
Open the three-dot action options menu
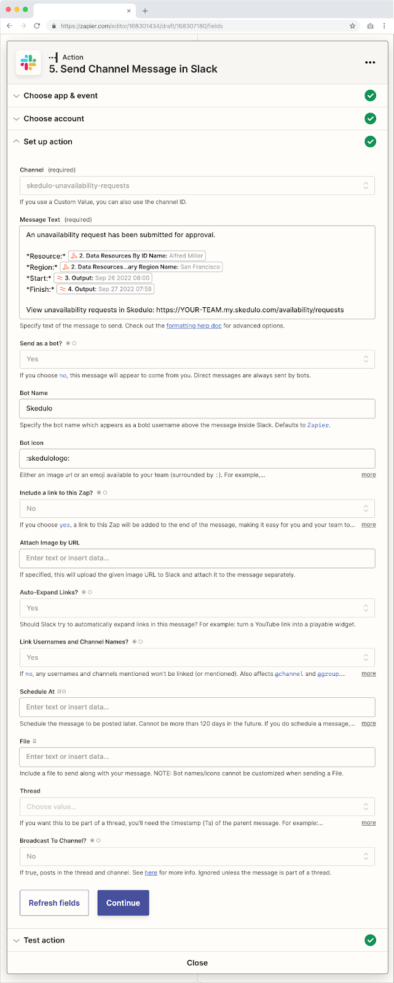[370, 63]
